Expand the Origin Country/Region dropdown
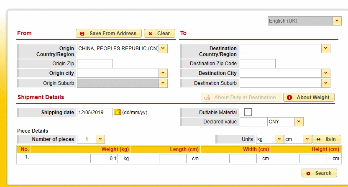 tap(163, 49)
